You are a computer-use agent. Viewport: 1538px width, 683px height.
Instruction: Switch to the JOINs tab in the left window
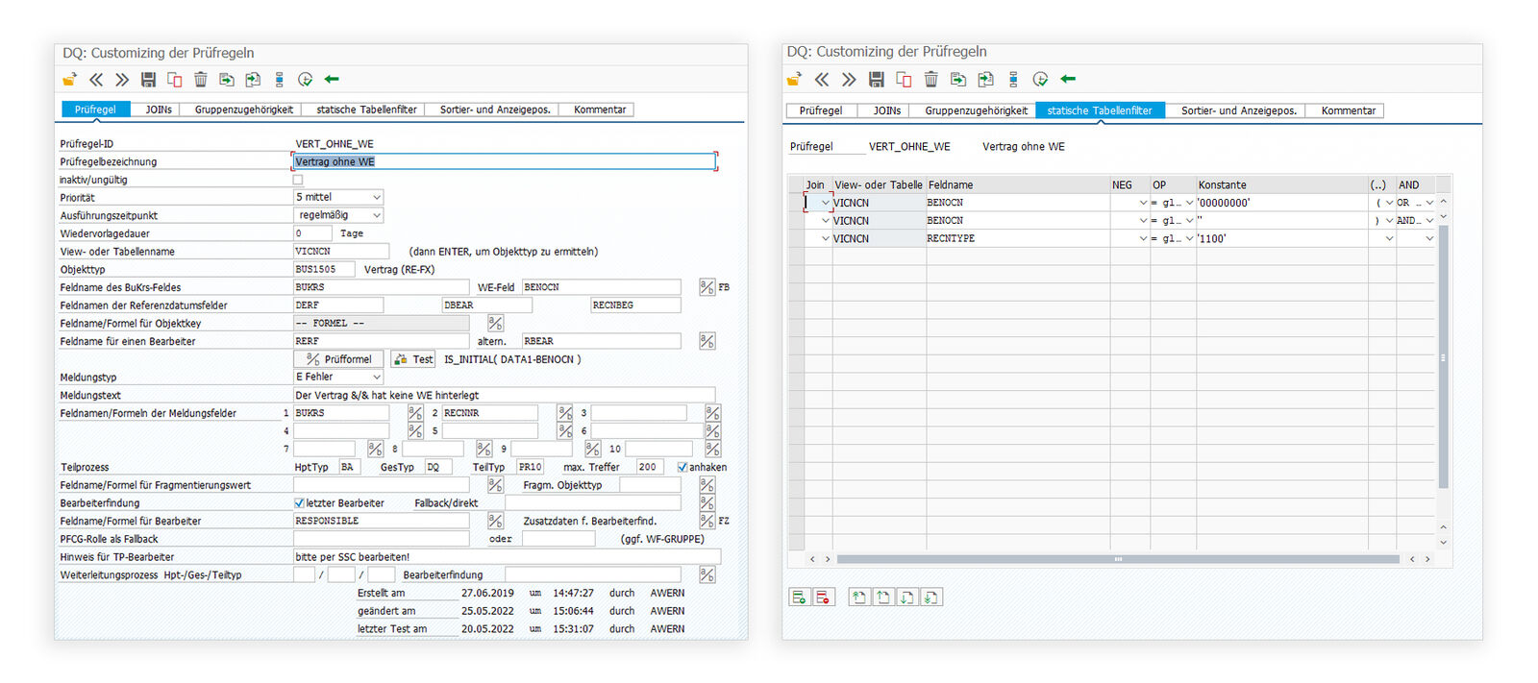(159, 110)
